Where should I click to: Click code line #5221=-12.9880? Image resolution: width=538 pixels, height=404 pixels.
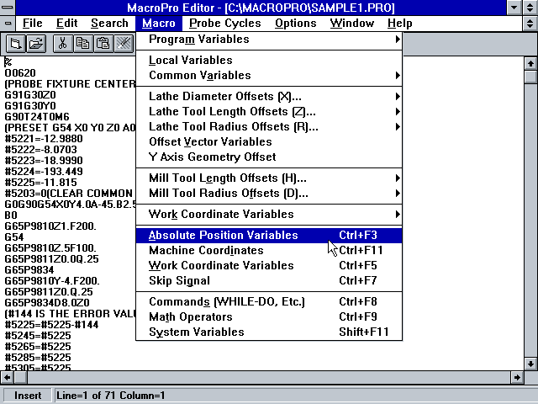coord(44,139)
